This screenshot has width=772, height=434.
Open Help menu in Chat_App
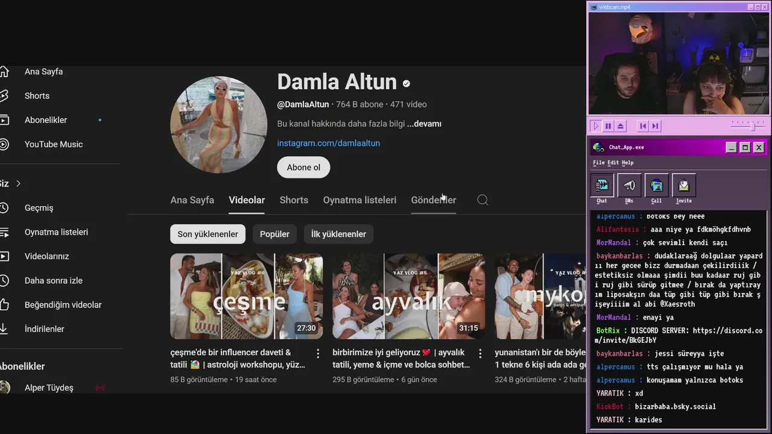tap(627, 163)
